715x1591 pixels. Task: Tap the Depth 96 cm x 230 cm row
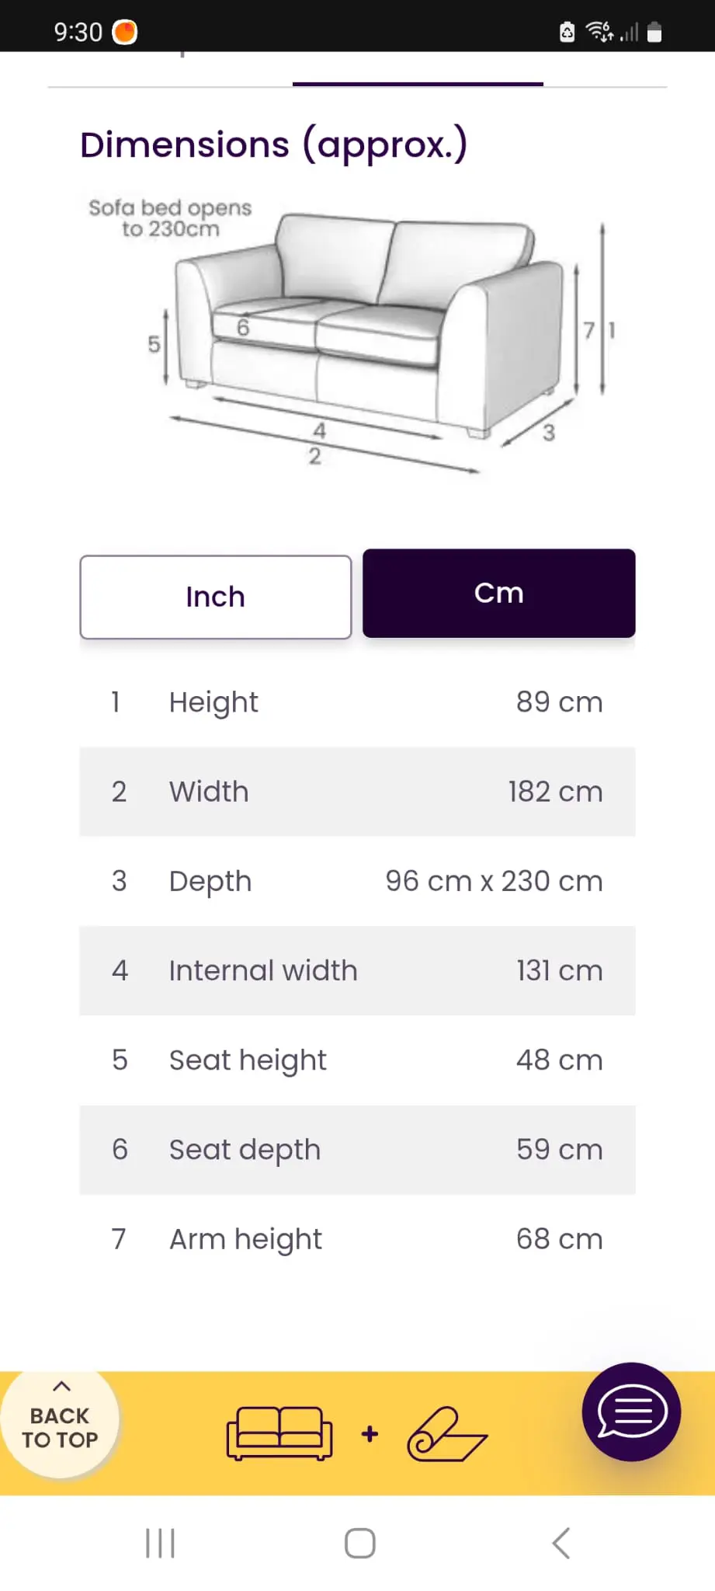pos(357,881)
